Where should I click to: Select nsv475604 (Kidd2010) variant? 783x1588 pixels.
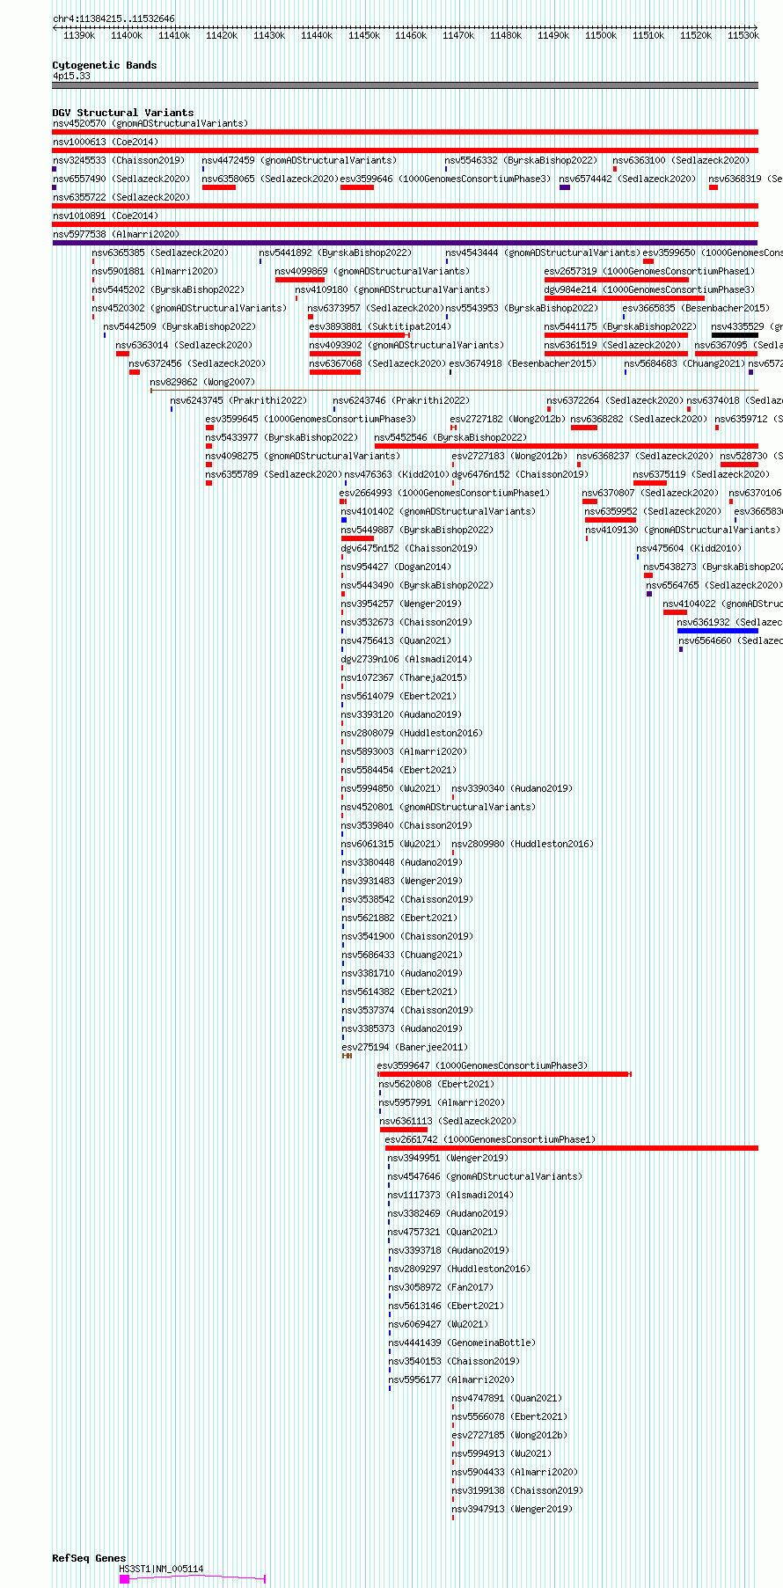click(x=689, y=548)
